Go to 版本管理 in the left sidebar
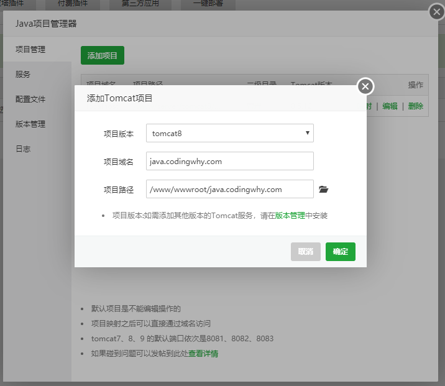This screenshot has width=445, height=386. tap(30, 124)
